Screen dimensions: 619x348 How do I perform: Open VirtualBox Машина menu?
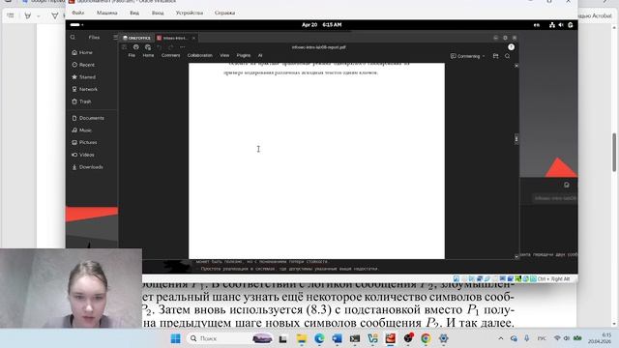pos(107,13)
